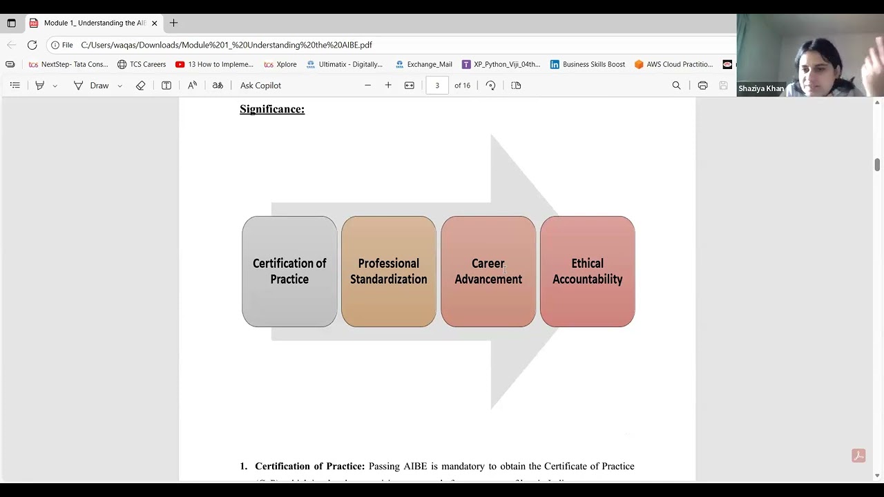Expand Highlight color options dropdown

[x=55, y=86]
